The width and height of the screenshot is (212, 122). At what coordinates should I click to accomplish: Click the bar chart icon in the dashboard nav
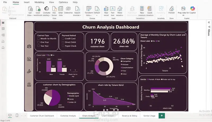coord(29,59)
